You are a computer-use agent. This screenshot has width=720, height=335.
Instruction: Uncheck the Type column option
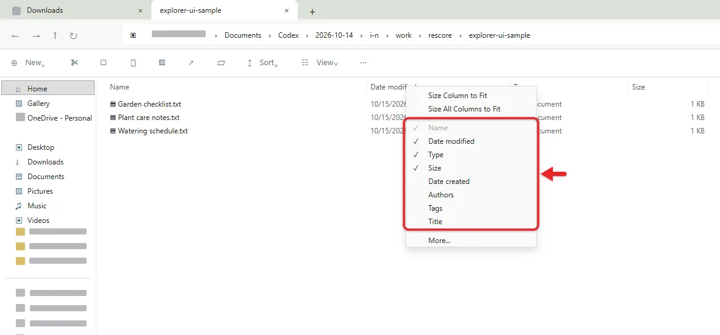[x=471, y=155]
